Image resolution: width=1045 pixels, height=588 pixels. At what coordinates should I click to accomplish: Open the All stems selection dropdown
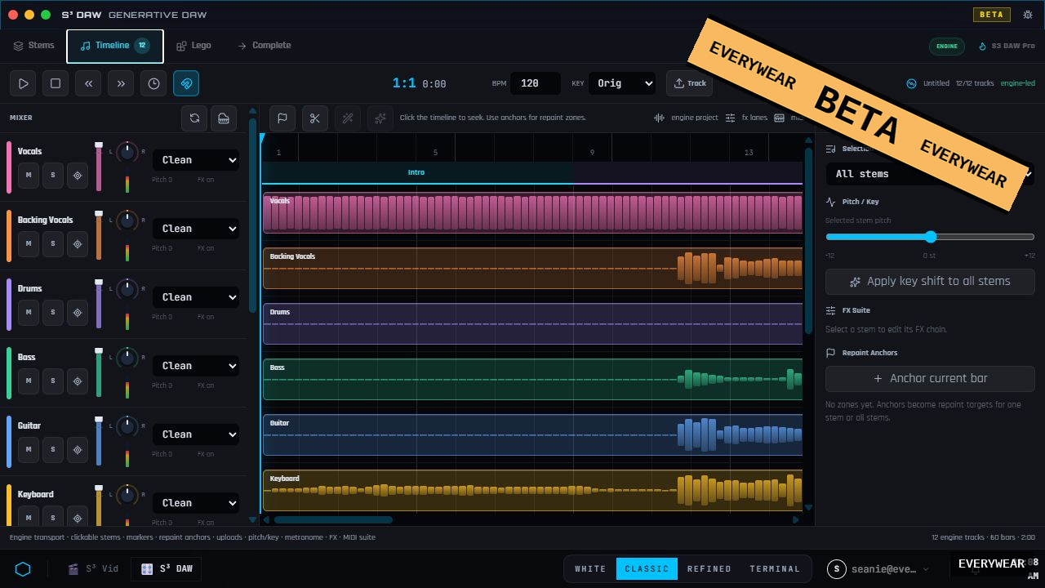pos(930,174)
